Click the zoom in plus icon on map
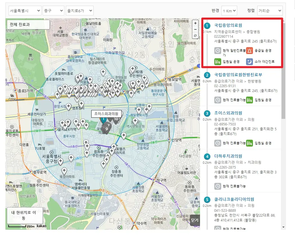The width and height of the screenshot is (295, 238). click(x=195, y=23)
